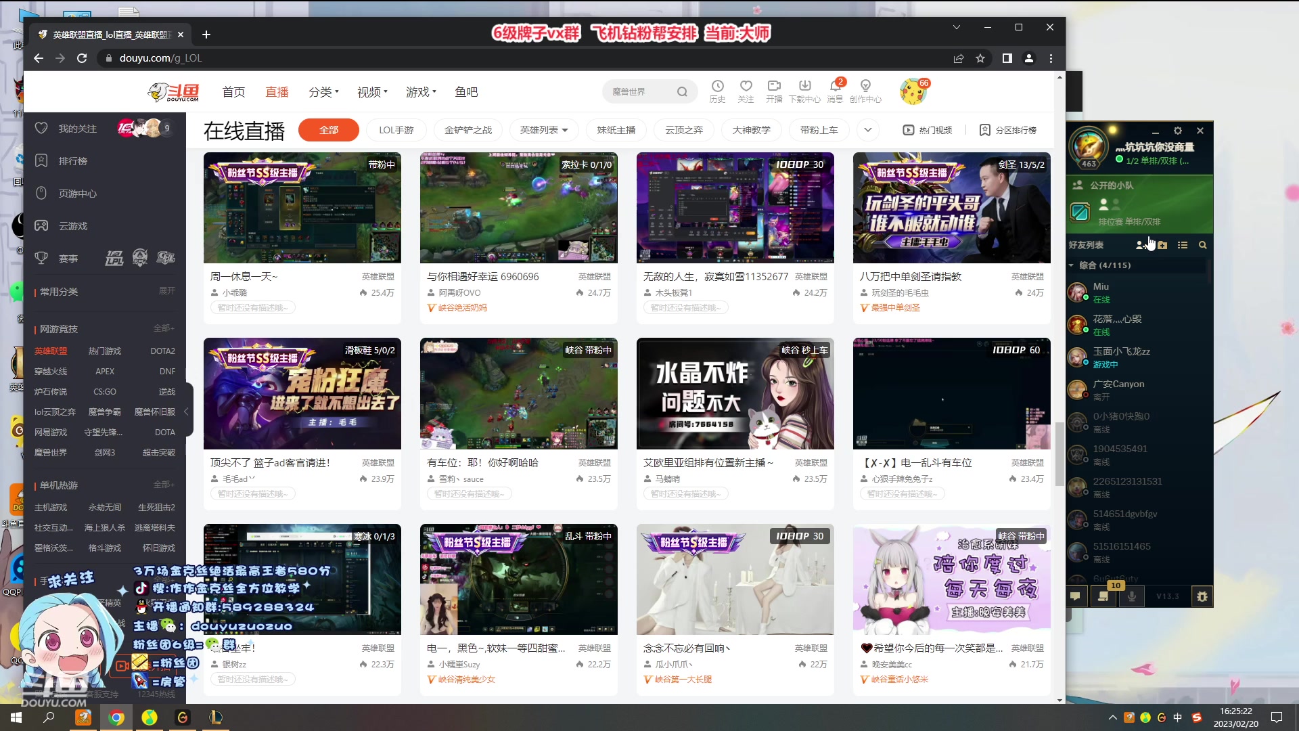Click the Douyu search input 魔兽世界
The width and height of the screenshot is (1299, 731).
(639, 91)
